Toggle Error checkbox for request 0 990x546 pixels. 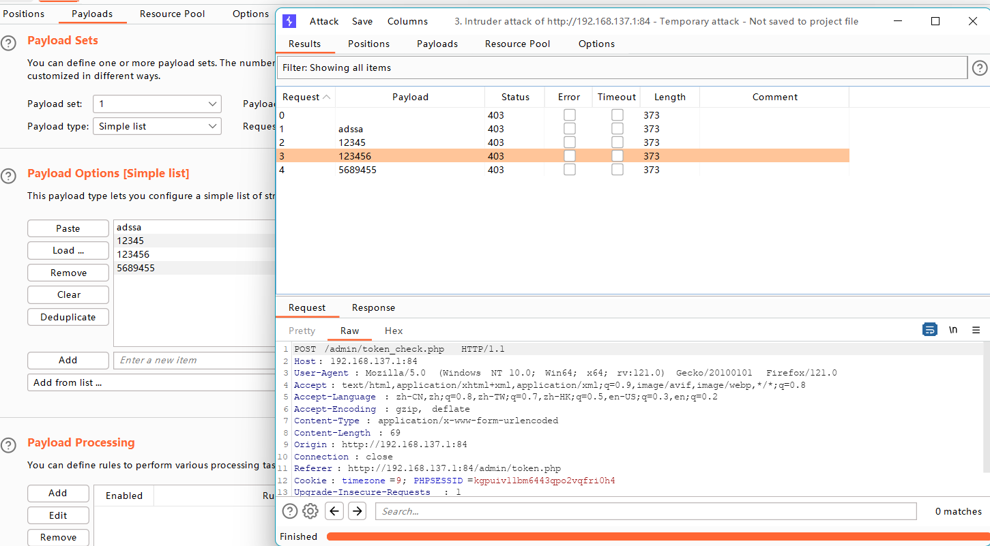tap(570, 115)
